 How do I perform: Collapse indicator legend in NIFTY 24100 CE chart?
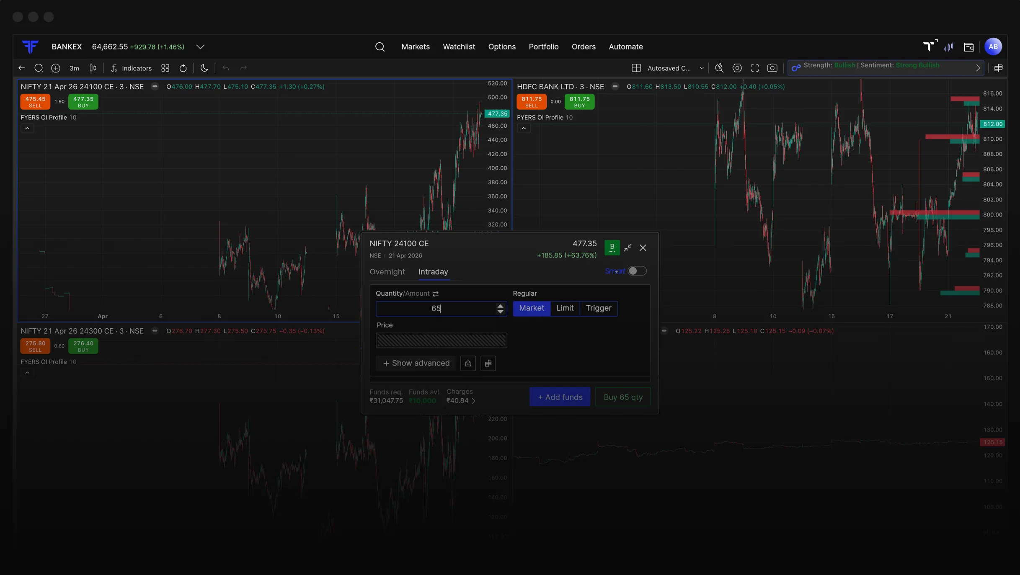pos(27,129)
